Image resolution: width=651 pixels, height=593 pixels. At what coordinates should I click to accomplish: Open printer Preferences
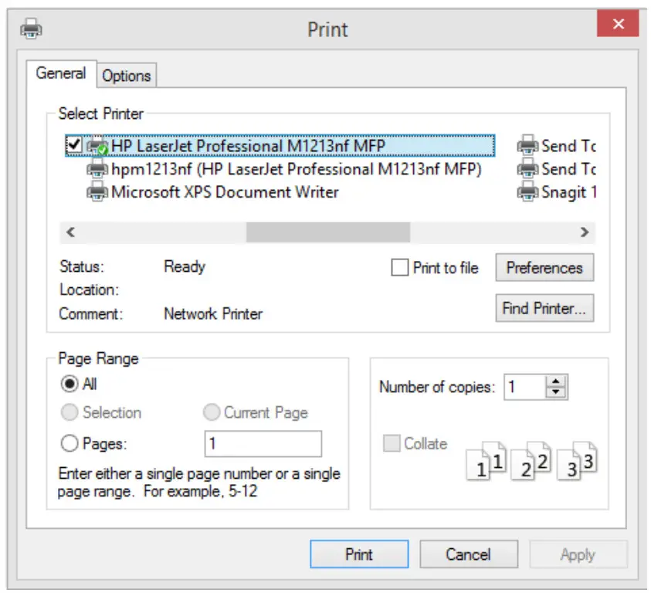pos(544,267)
